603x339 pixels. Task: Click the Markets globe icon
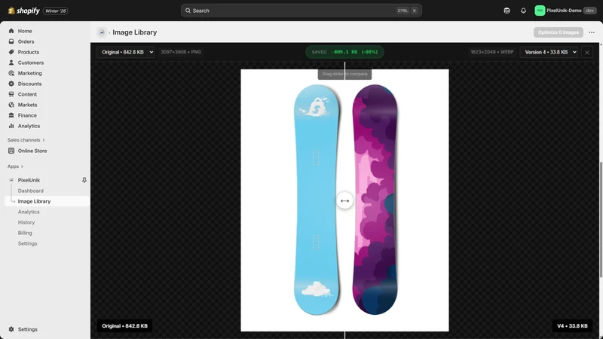(x=11, y=105)
